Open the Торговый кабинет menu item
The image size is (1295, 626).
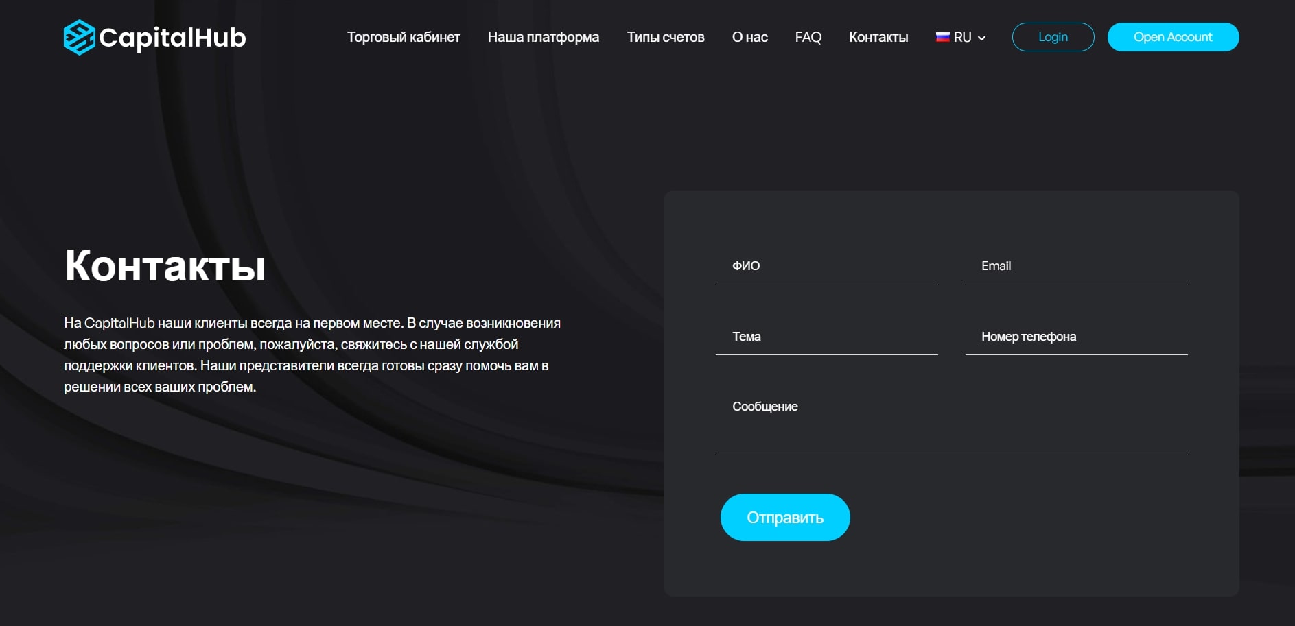(404, 37)
